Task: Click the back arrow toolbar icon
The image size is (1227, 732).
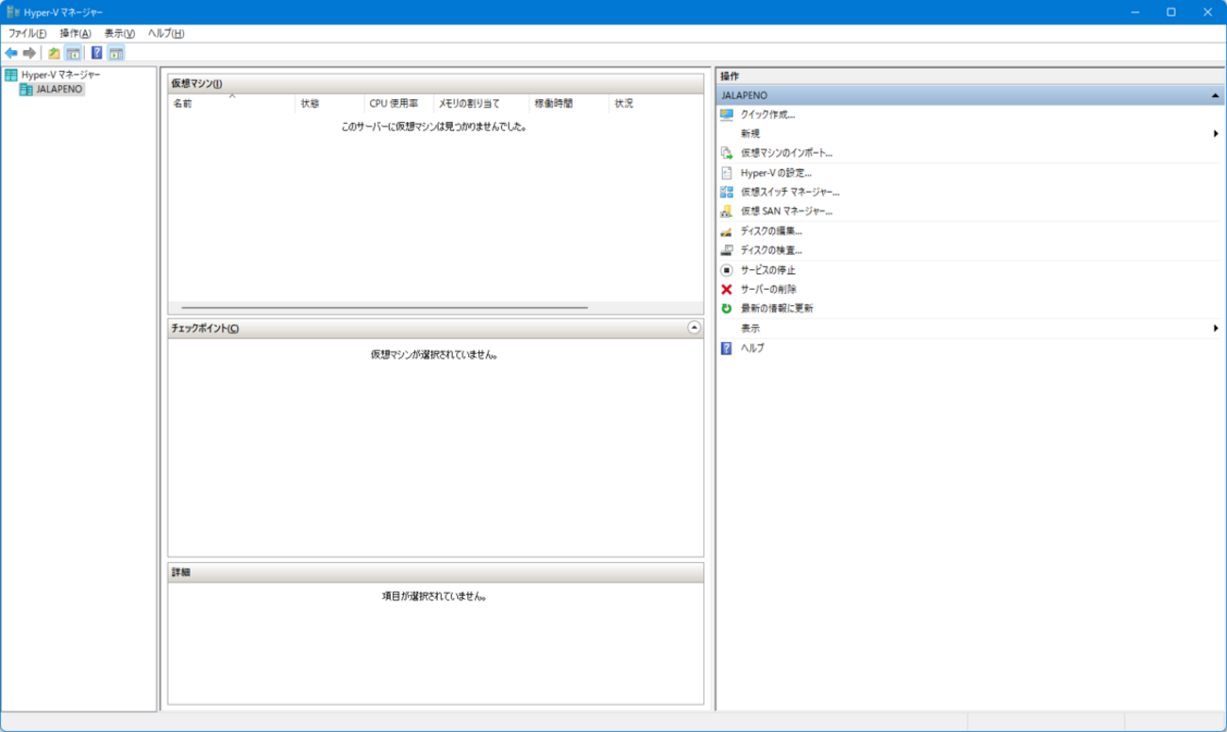Action: click(x=11, y=53)
